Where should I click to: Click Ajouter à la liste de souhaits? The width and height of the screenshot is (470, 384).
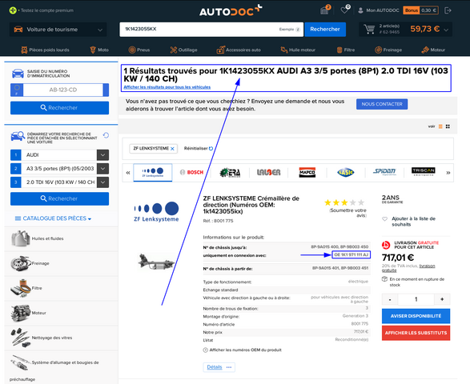point(409,222)
